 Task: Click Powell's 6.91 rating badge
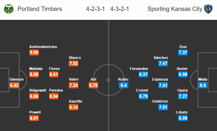(34, 118)
